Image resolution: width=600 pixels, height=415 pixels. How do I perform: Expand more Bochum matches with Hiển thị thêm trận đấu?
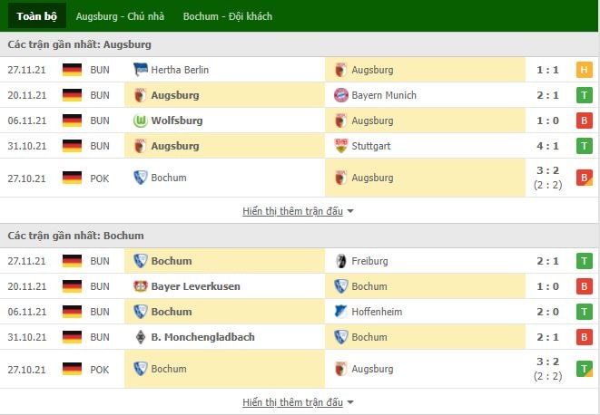[x=298, y=402]
